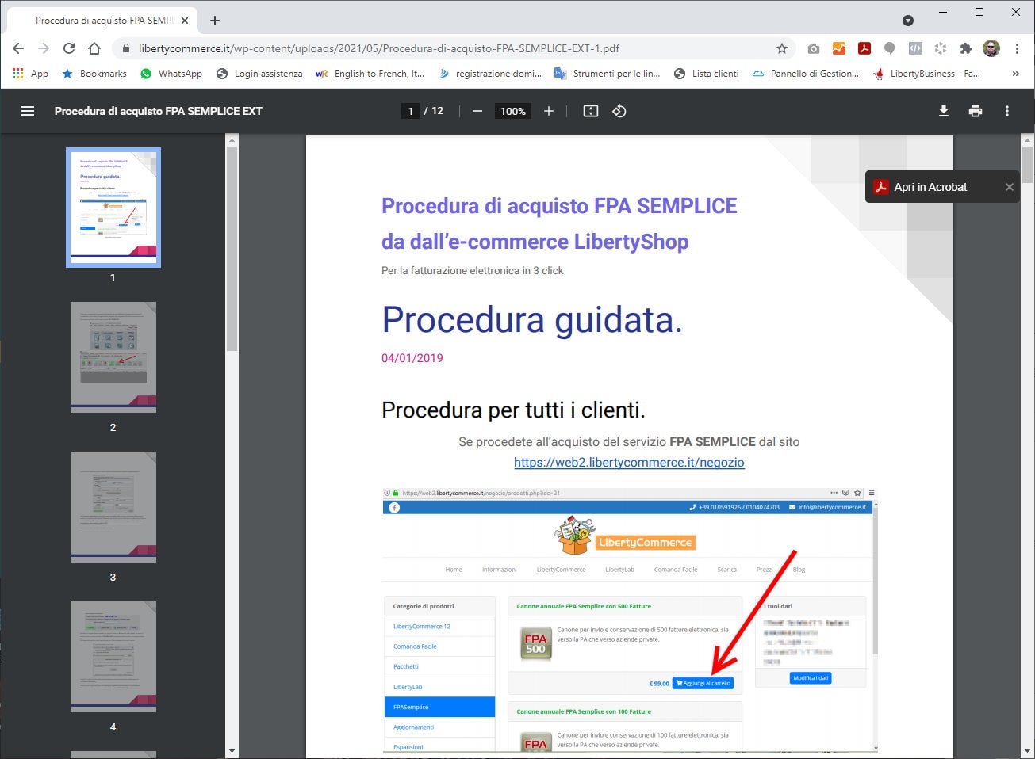1035x759 pixels.
Task: Open the tab search dropdown arrow
Action: (908, 21)
